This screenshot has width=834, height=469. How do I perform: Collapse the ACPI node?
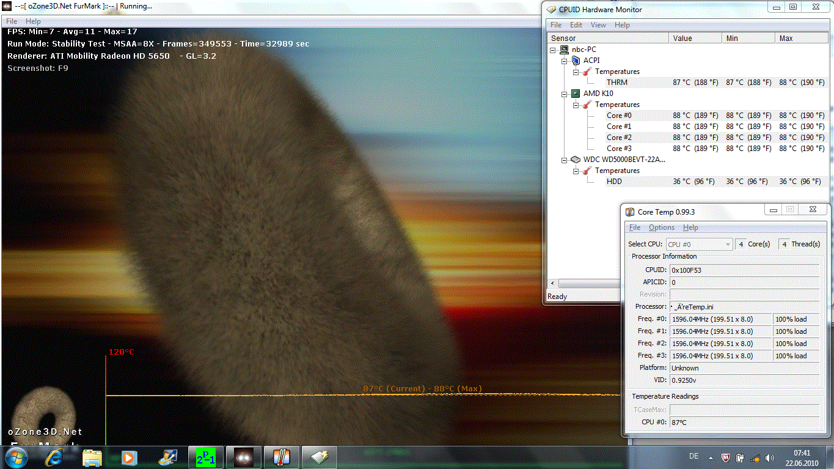pyautogui.click(x=565, y=61)
